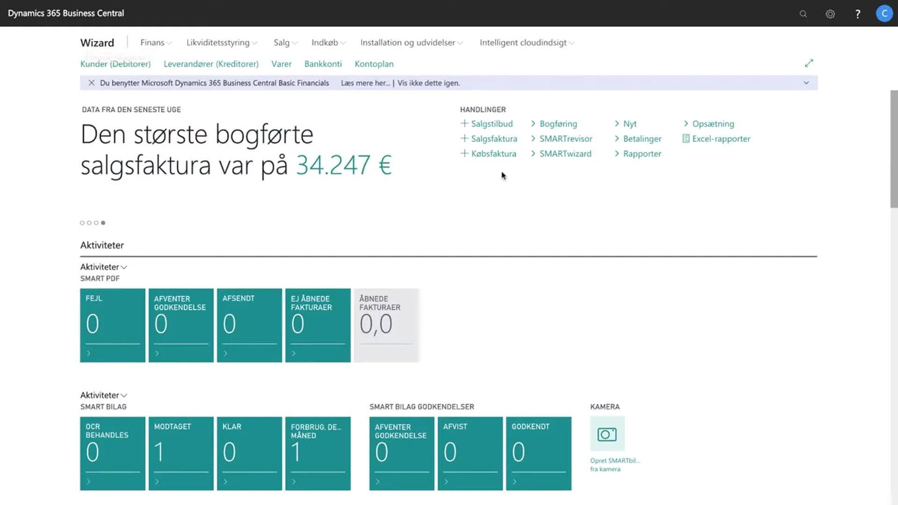Open the Indkøb menu
The width and height of the screenshot is (898, 505).
tap(329, 43)
